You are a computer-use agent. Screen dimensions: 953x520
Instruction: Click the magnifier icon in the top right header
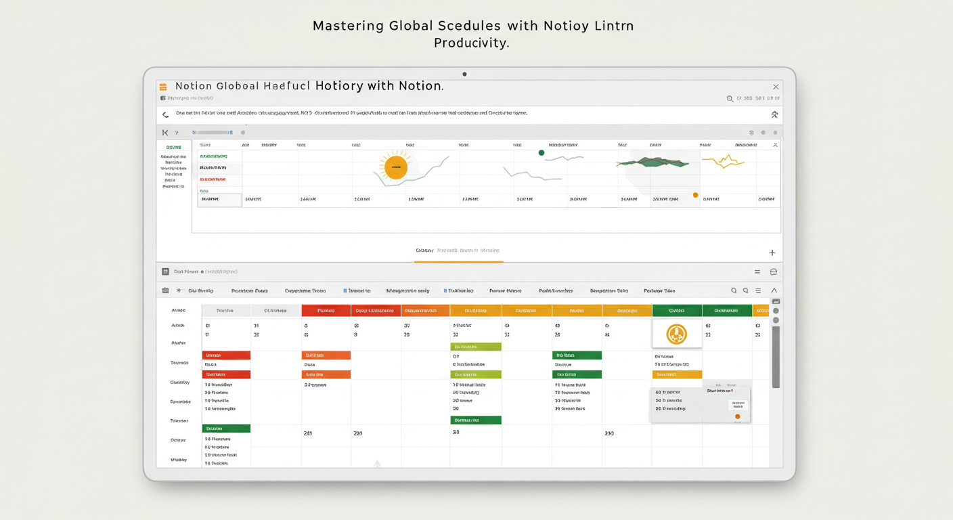click(730, 99)
